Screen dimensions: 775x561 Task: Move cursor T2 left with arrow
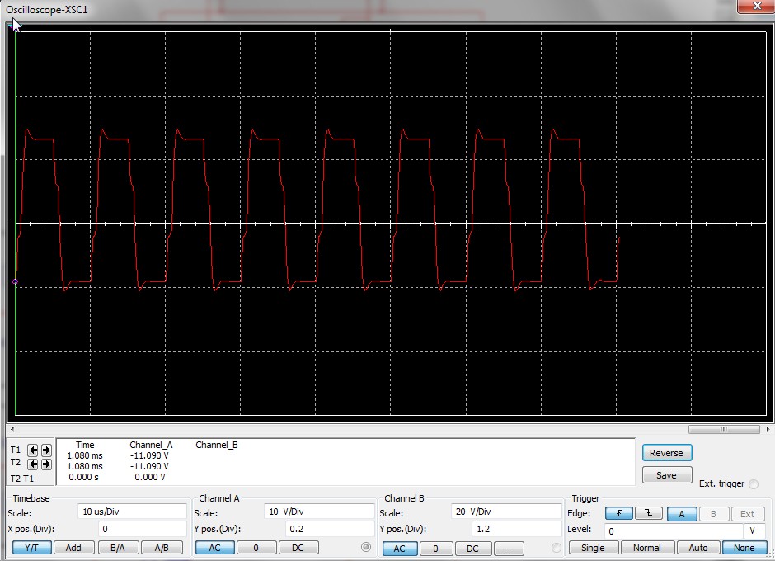tap(33, 464)
